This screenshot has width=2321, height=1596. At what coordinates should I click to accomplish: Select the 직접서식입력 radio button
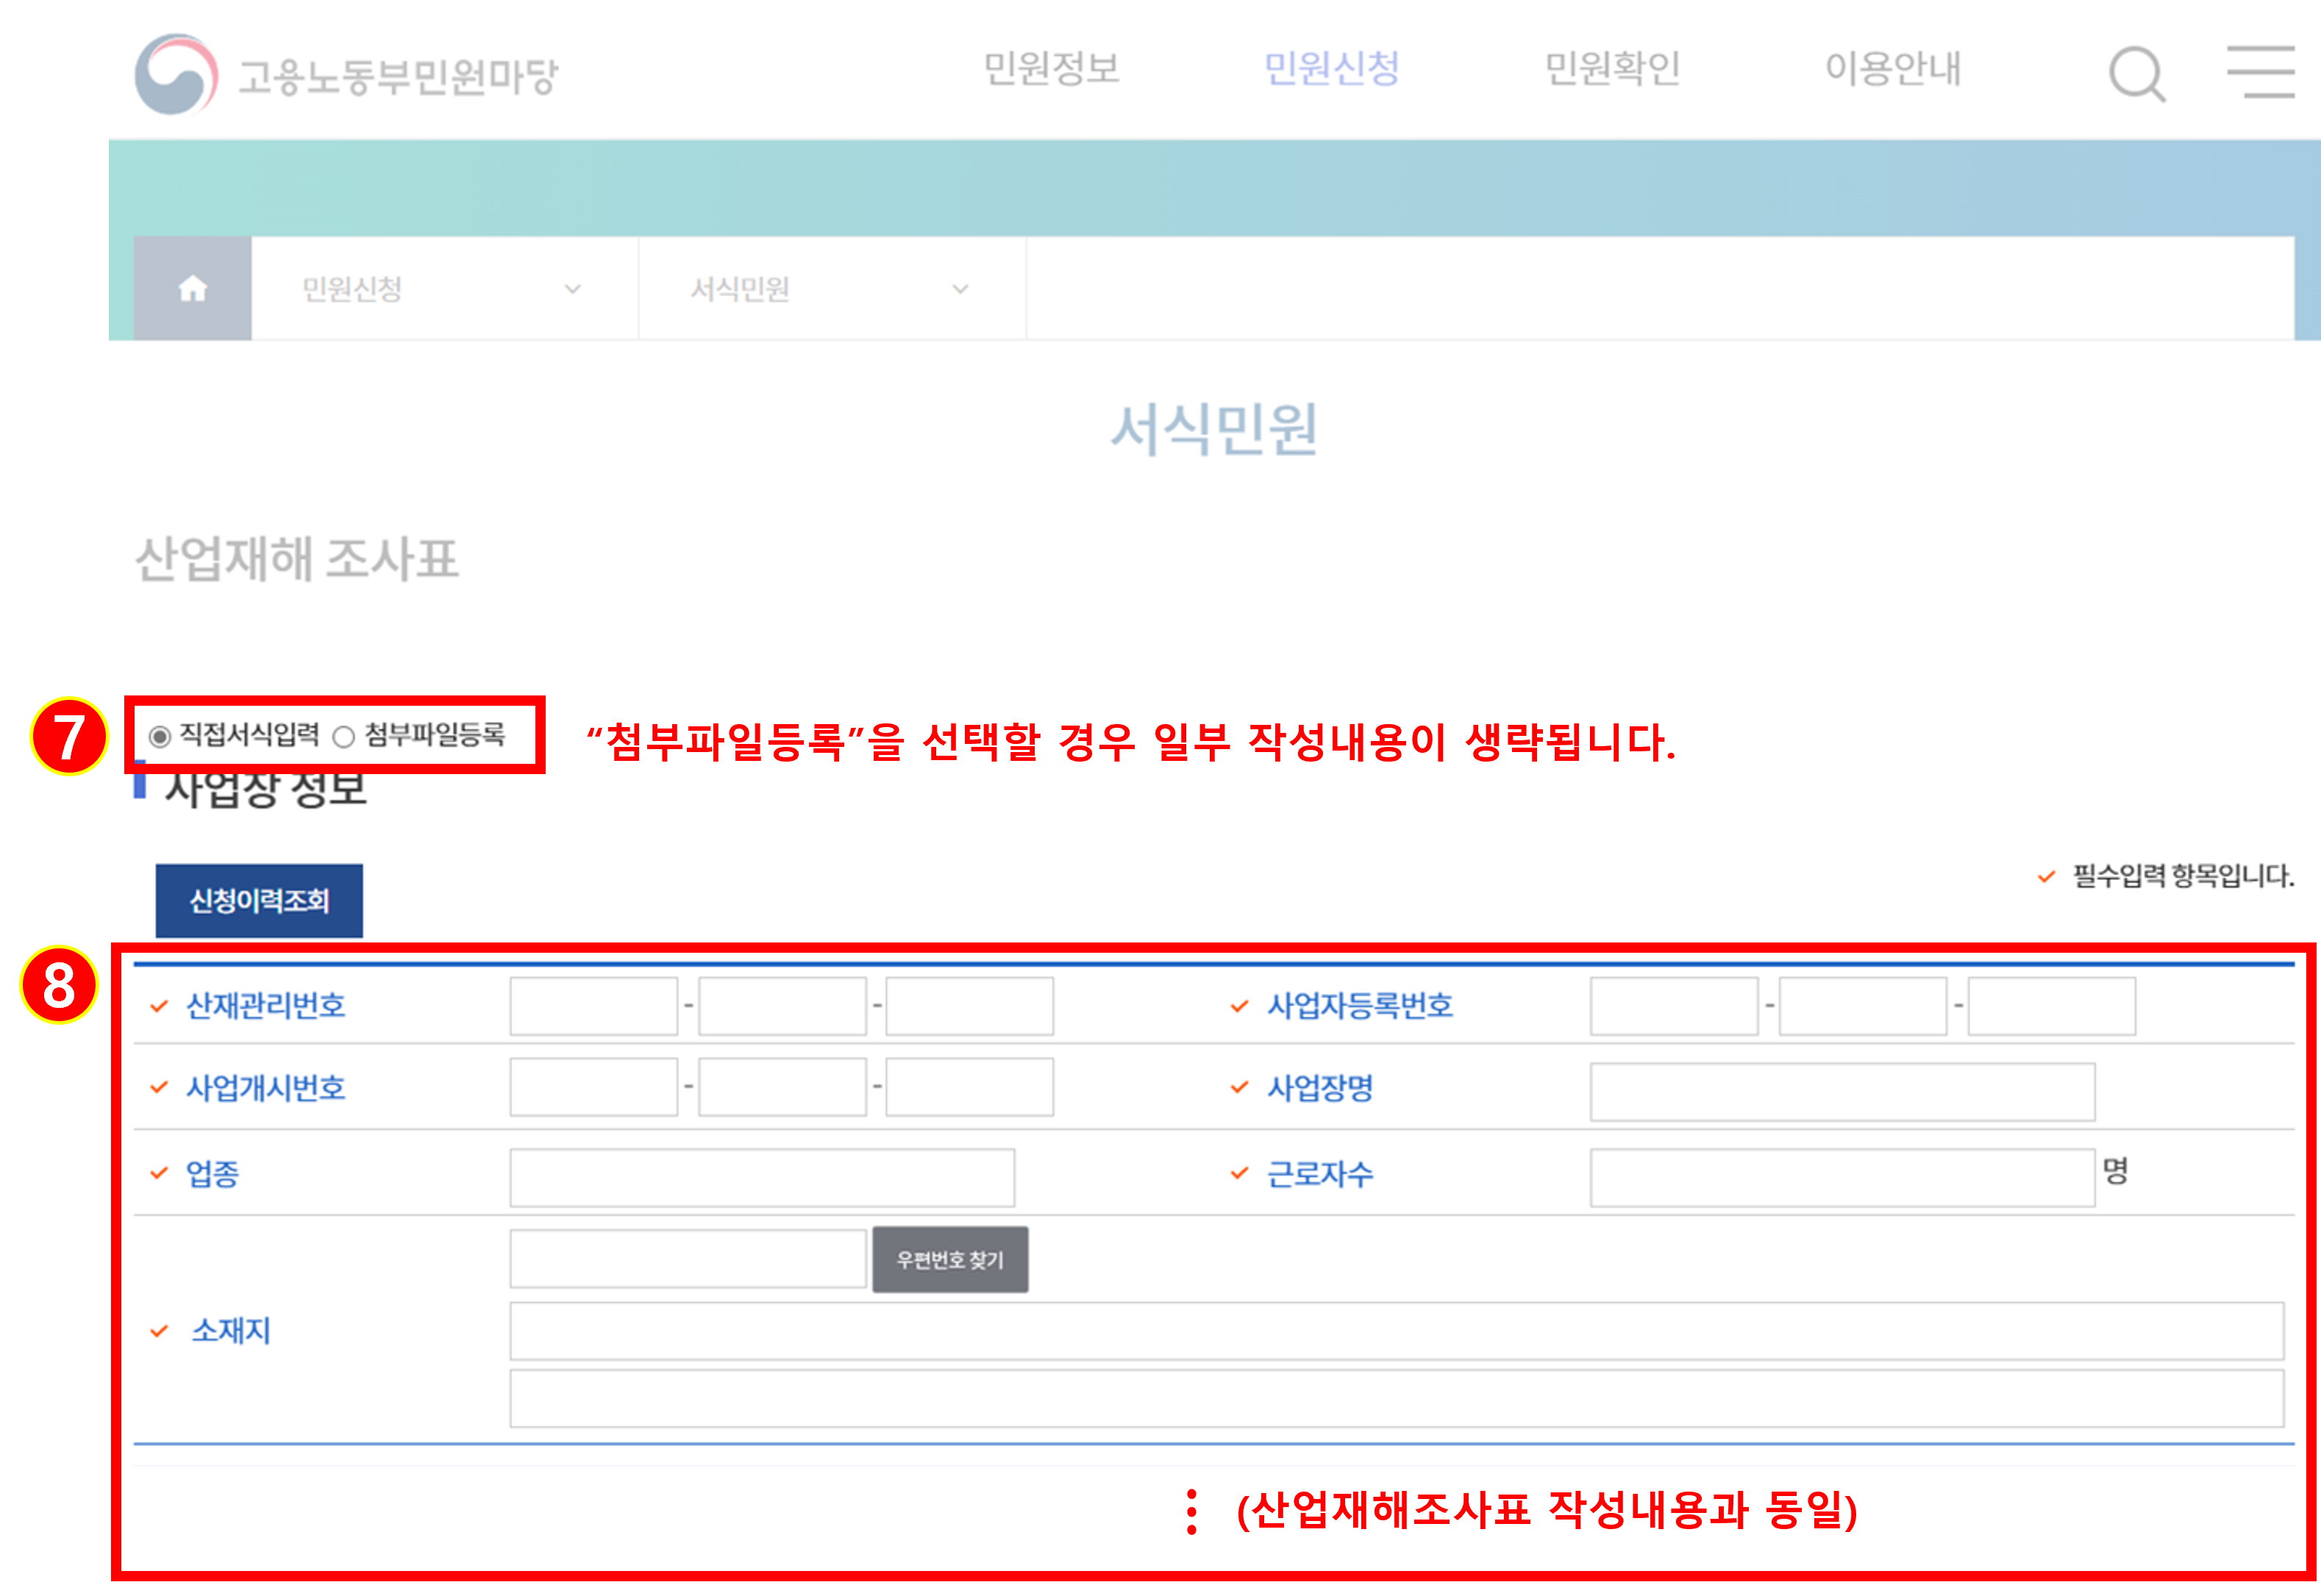(159, 737)
